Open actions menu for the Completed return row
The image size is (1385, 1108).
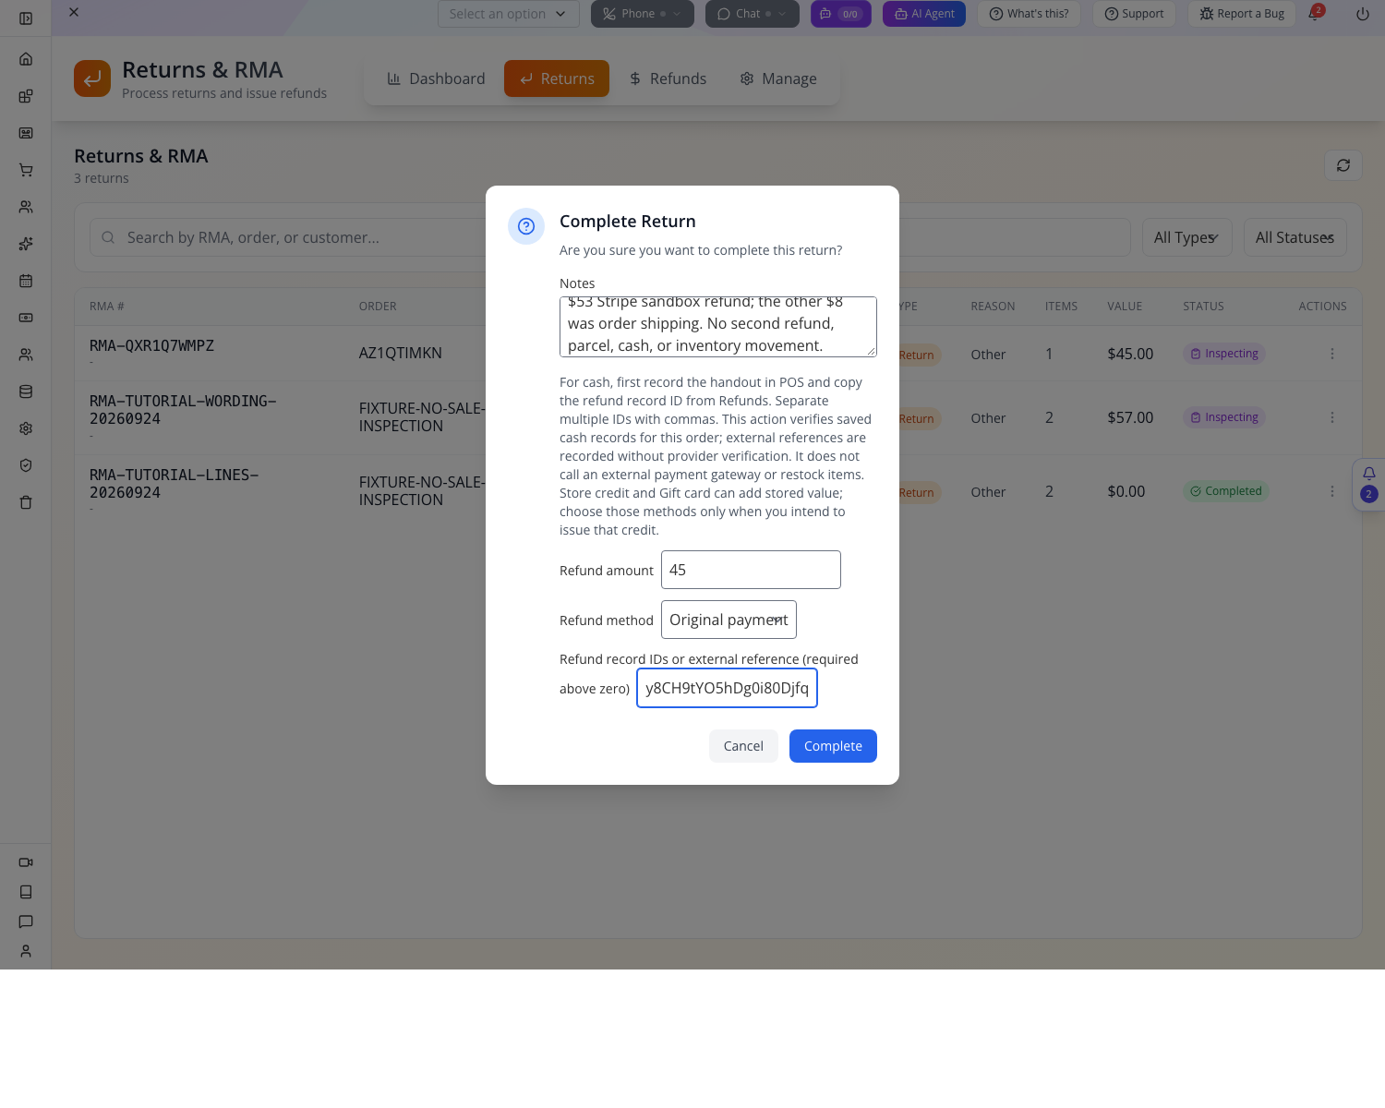(x=1332, y=491)
